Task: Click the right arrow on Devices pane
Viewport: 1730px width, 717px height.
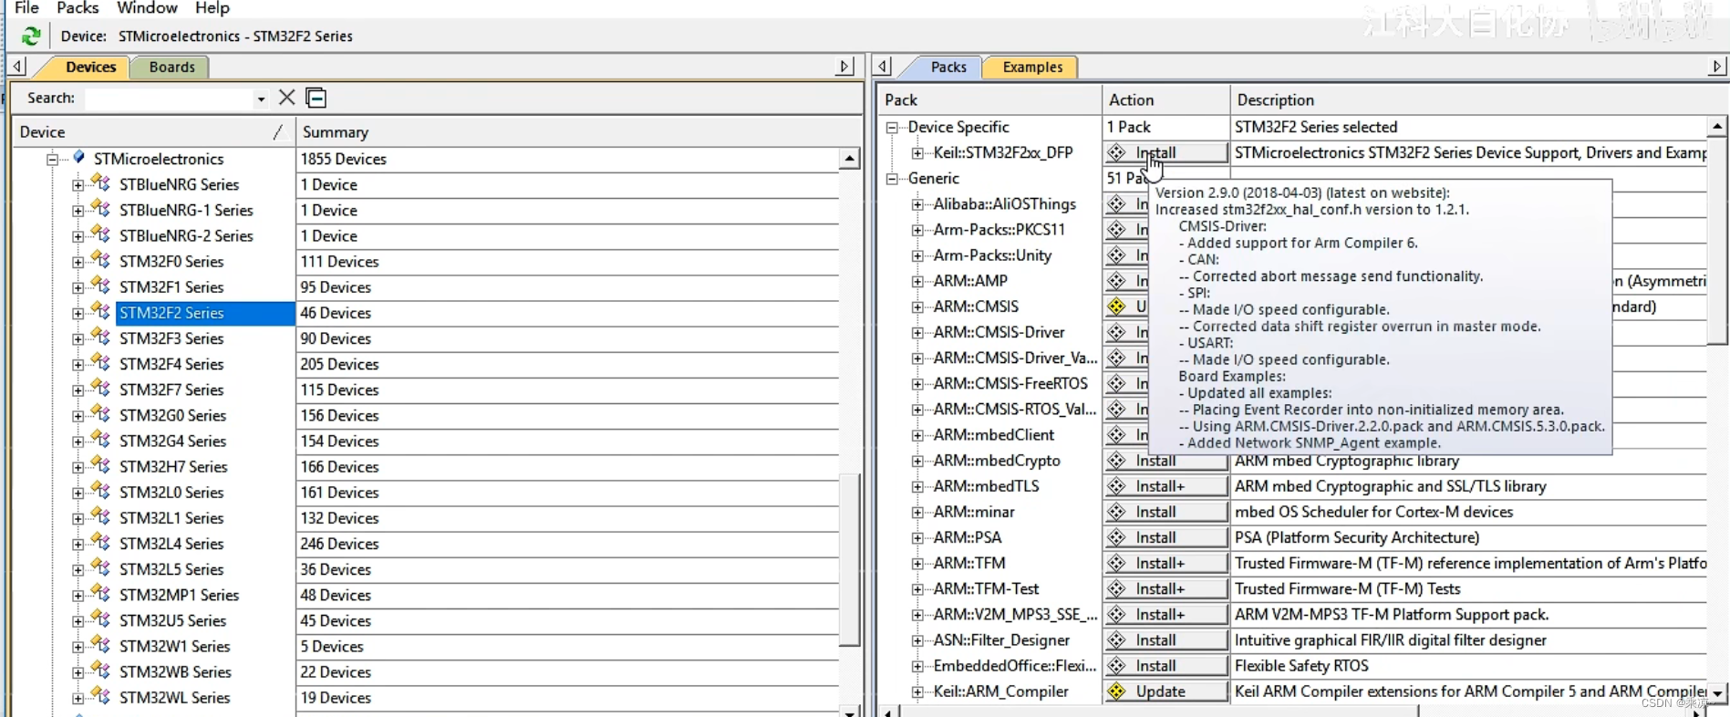Action: point(845,67)
